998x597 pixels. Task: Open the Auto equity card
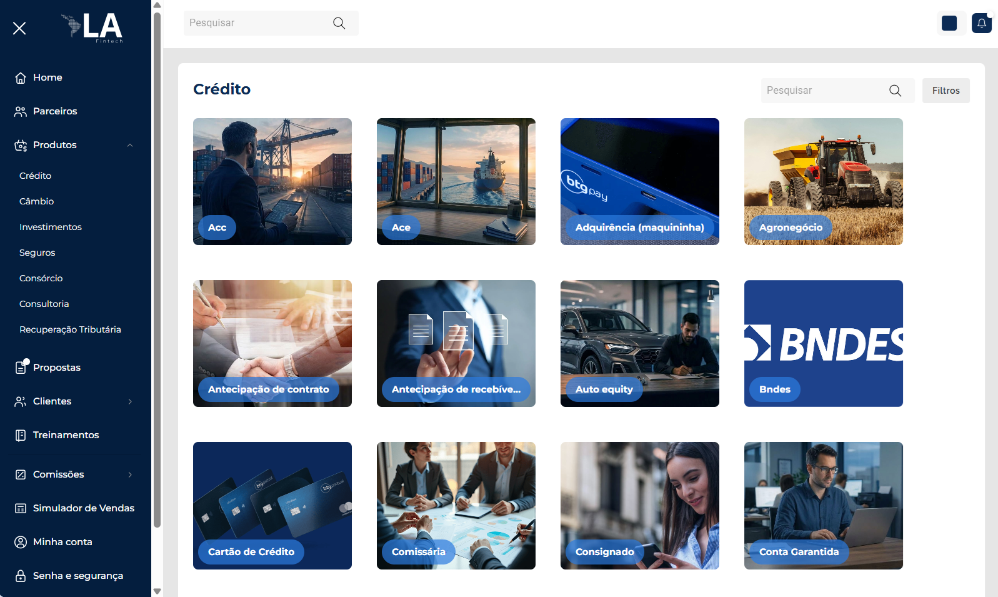[640, 344]
